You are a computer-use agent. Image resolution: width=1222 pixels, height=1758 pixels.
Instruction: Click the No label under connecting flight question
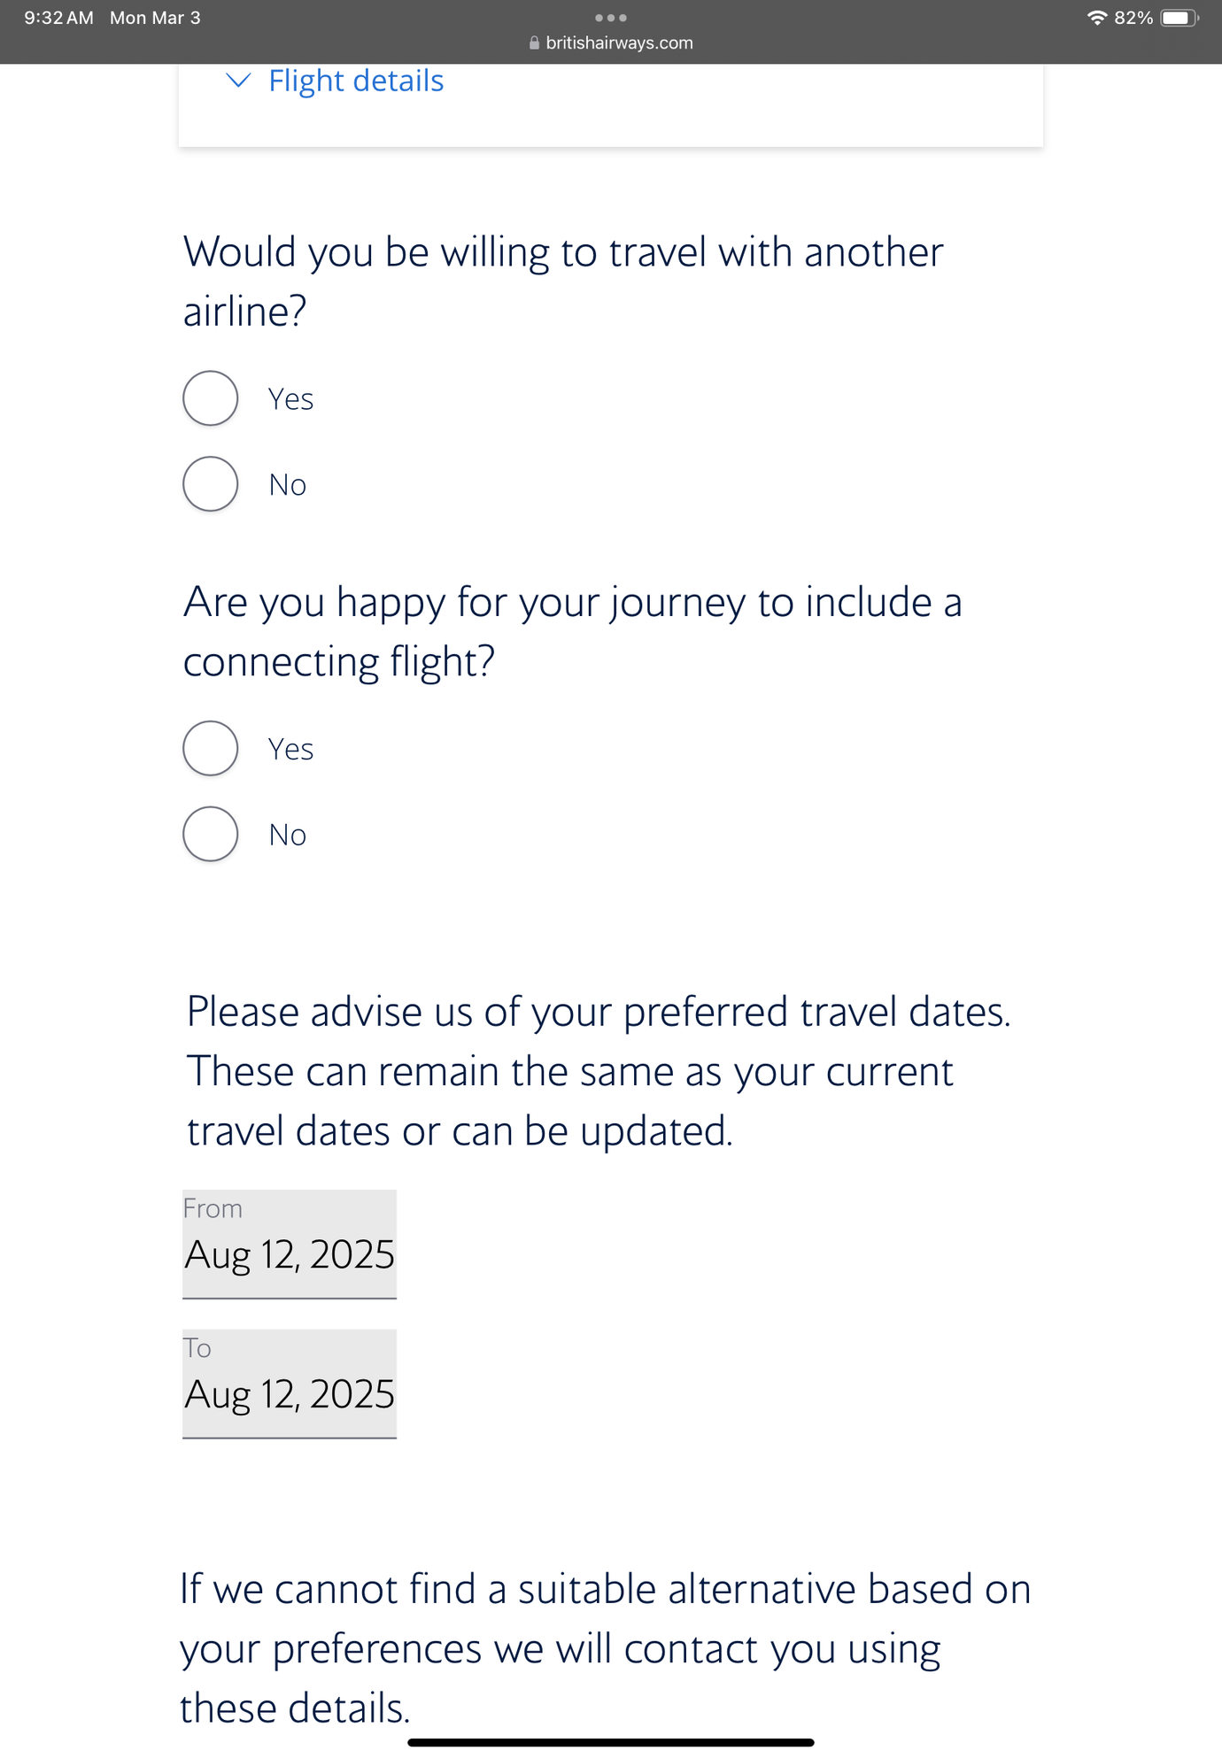point(288,835)
